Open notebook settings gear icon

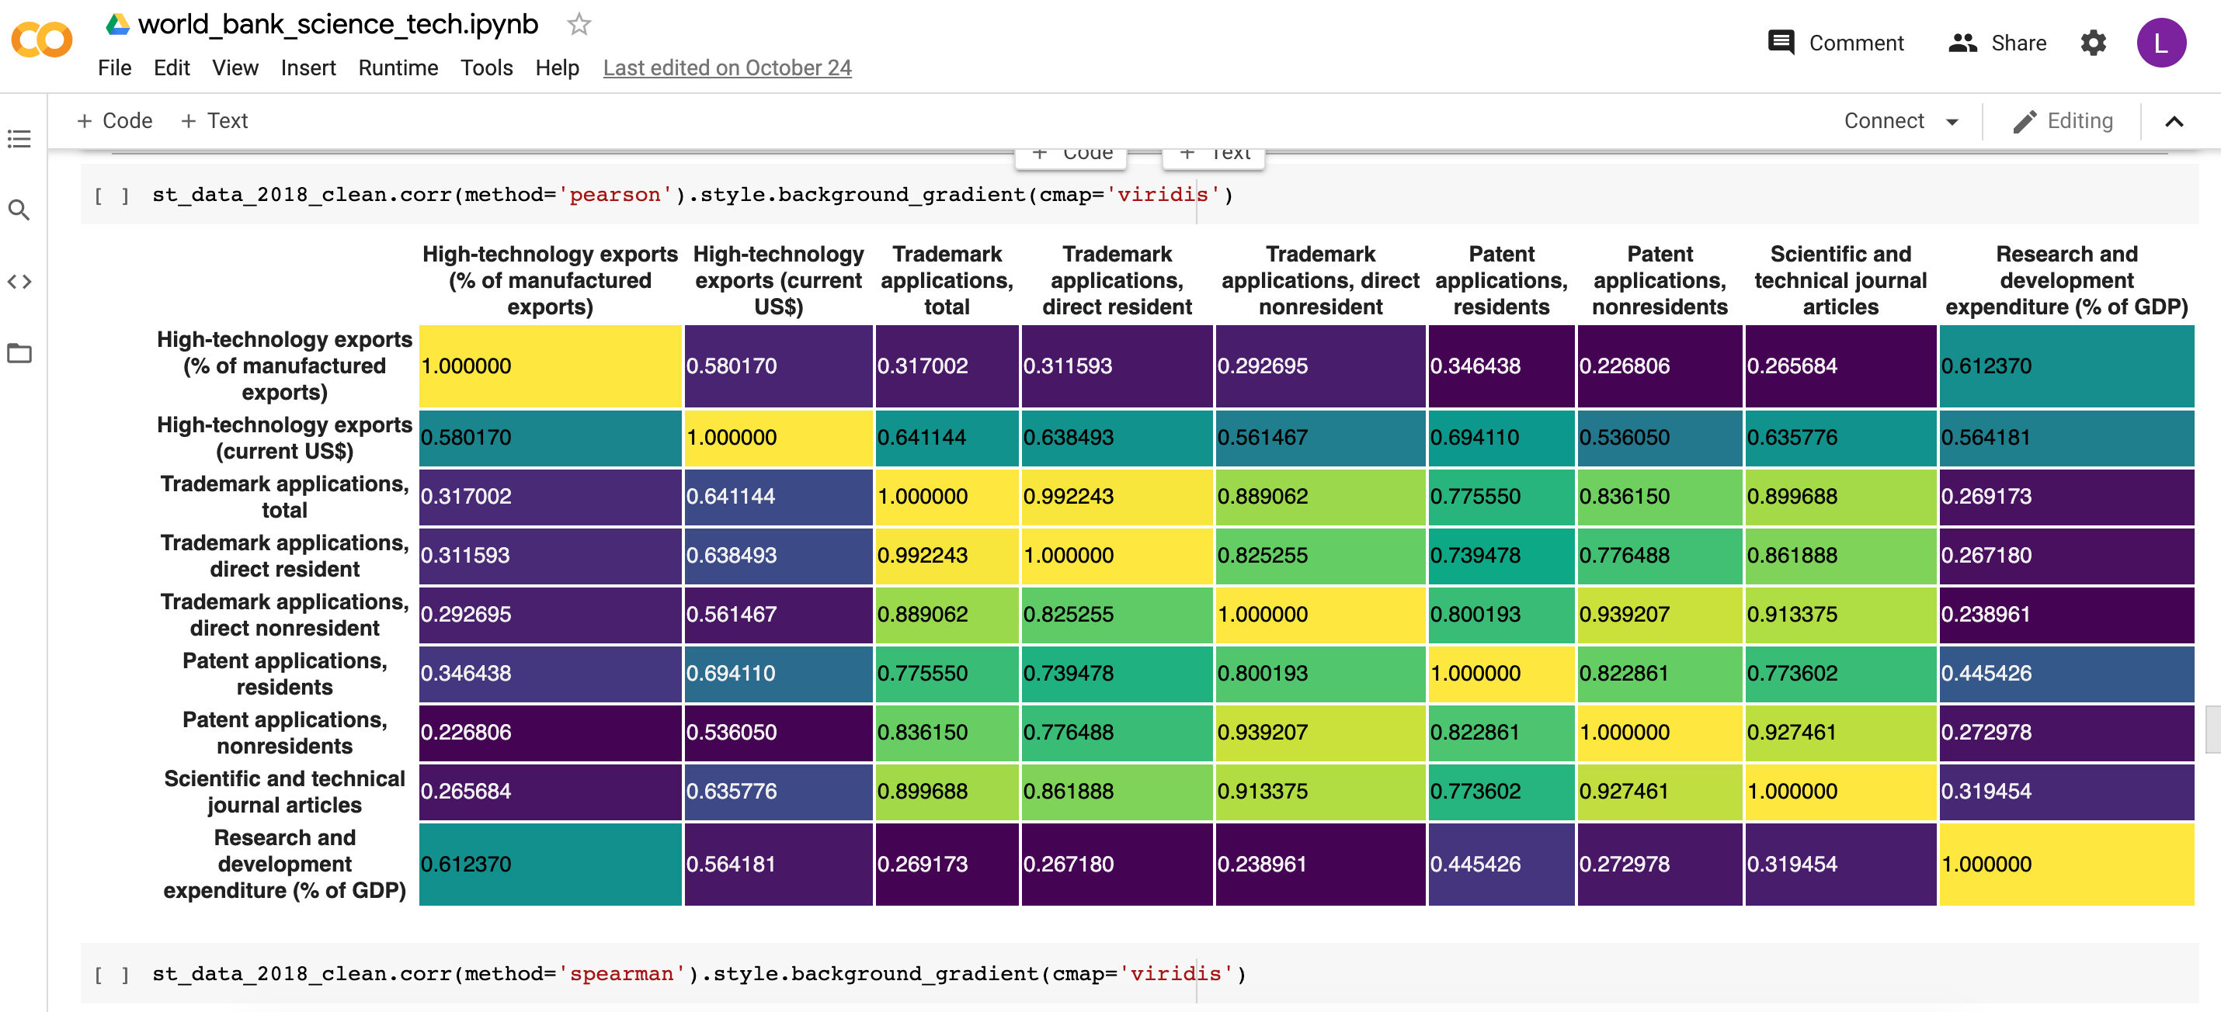pyautogui.click(x=2093, y=43)
